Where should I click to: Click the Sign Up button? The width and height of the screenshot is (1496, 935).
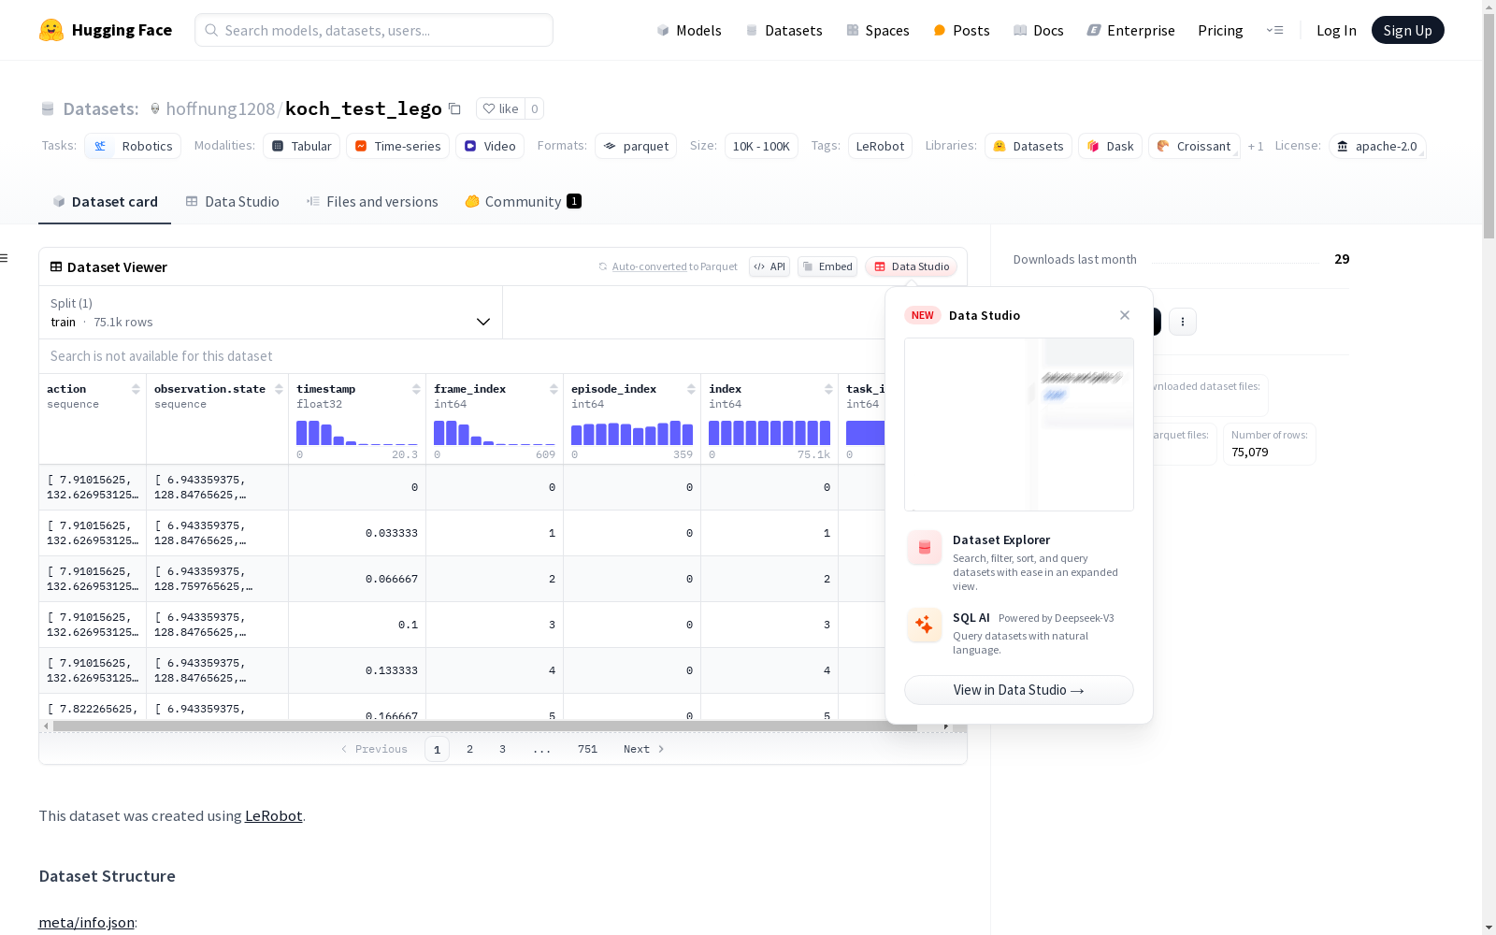(x=1407, y=30)
